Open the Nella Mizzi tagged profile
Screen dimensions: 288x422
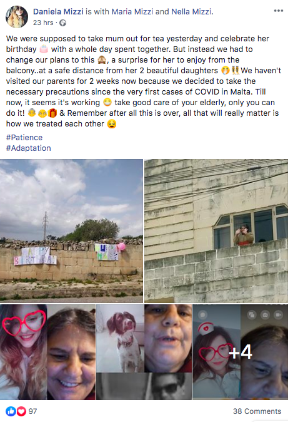click(x=192, y=11)
